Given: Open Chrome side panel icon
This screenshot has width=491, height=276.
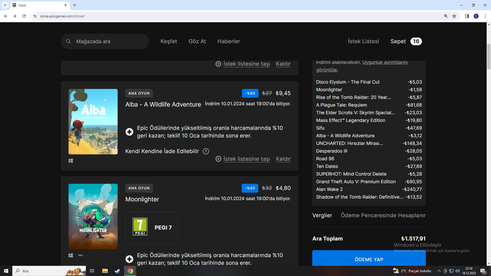Looking at the screenshot, I should point(467,16).
